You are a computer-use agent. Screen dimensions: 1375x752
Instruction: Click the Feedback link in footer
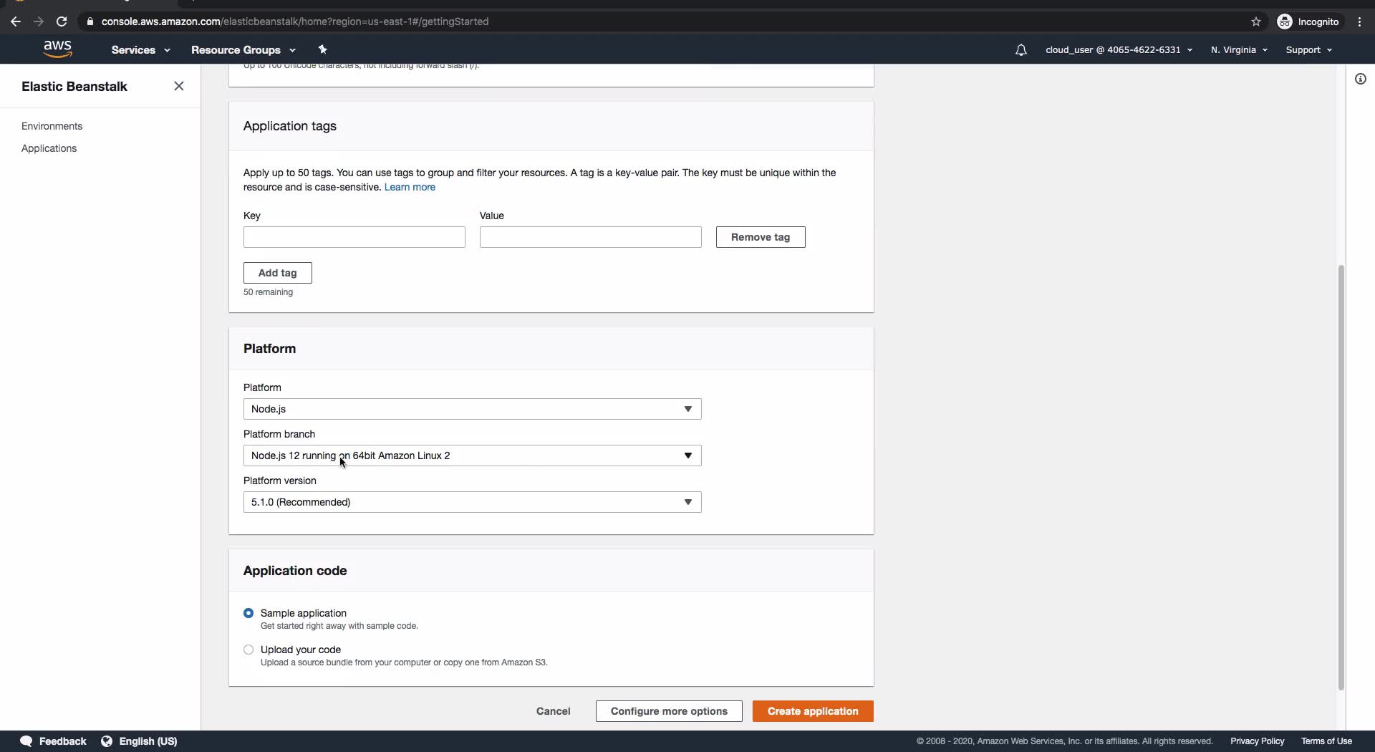click(x=62, y=741)
